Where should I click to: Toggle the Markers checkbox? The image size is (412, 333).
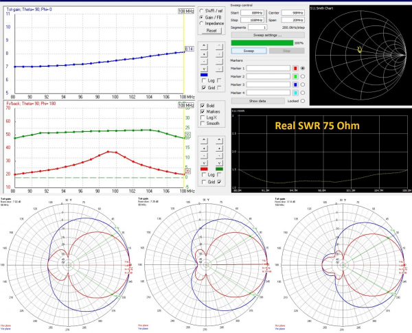click(203, 112)
